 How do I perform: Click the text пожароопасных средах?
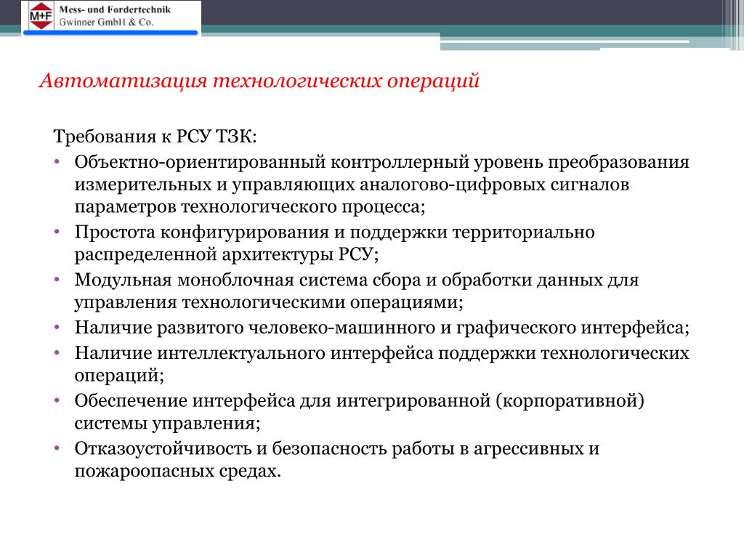click(178, 471)
